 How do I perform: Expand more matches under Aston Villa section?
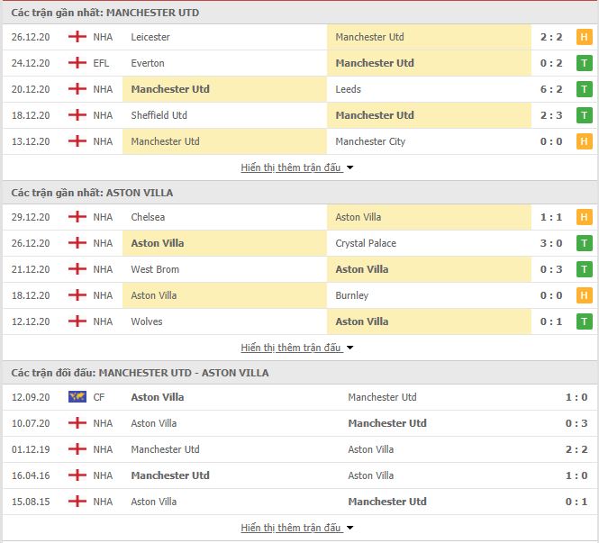pos(297,348)
